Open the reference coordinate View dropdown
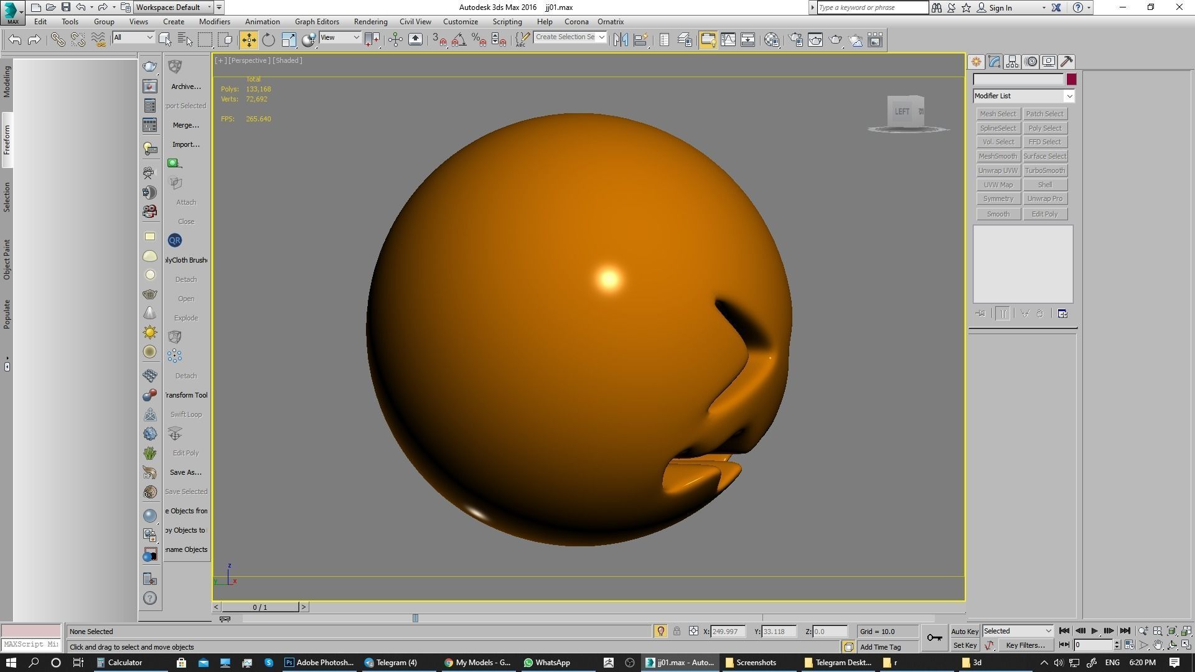The height and width of the screenshot is (672, 1195). (340, 37)
